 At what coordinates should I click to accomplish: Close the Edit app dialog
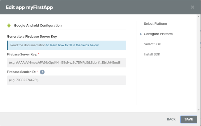[192, 7]
